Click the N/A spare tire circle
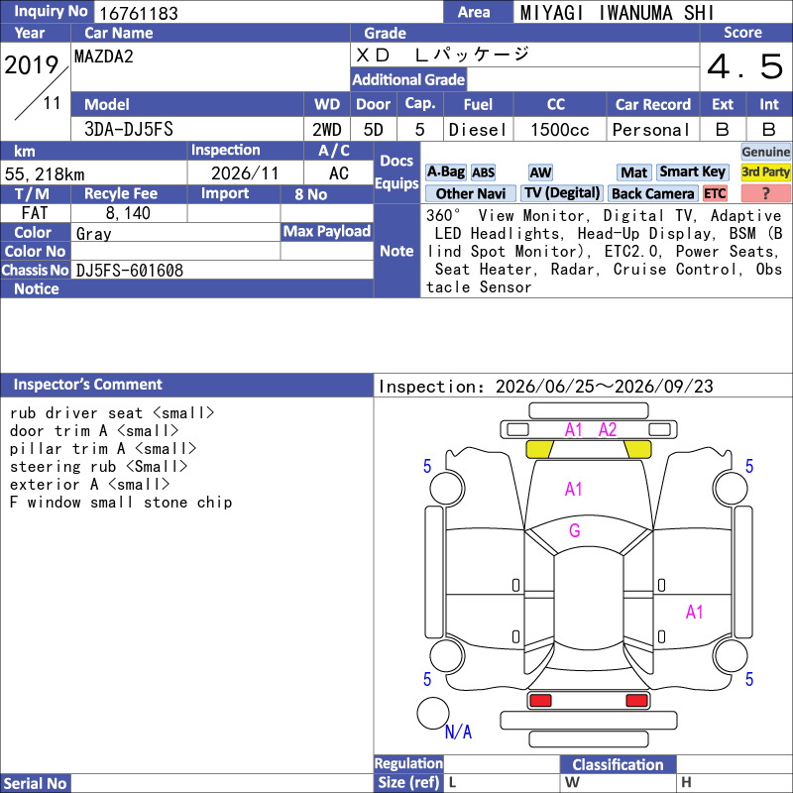The width and height of the screenshot is (793, 793). click(433, 713)
